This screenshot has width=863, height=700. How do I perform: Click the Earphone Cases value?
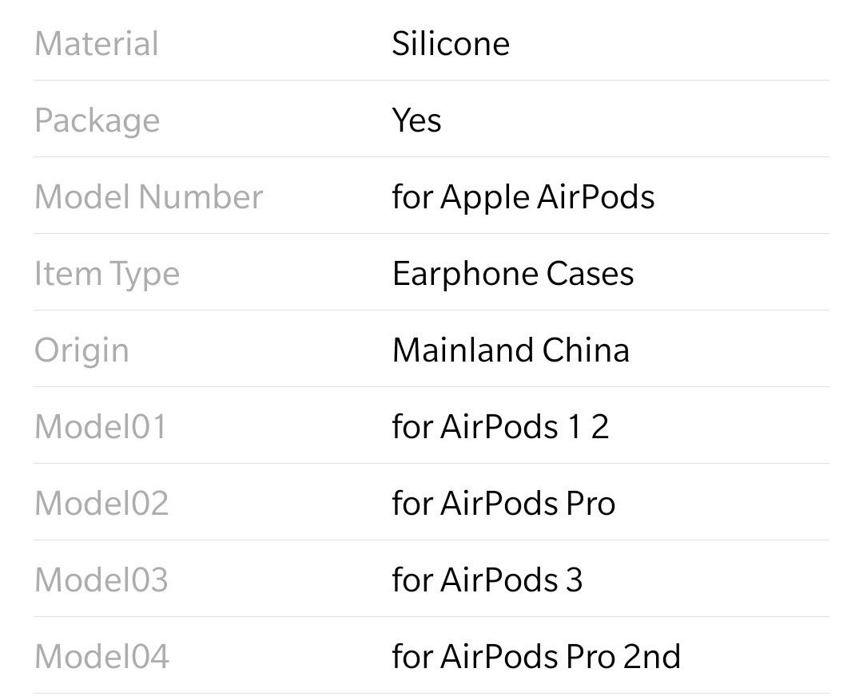[x=513, y=275]
